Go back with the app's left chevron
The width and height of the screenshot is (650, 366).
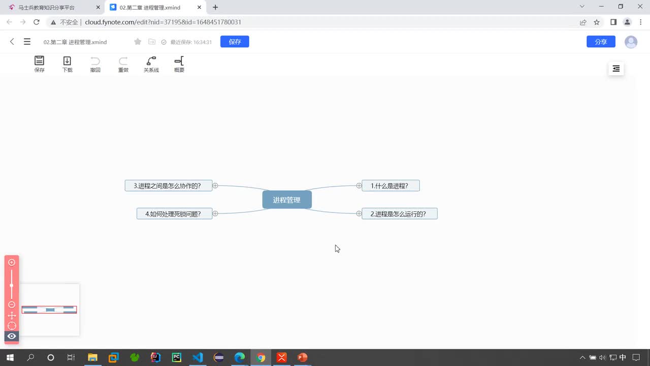point(12,42)
